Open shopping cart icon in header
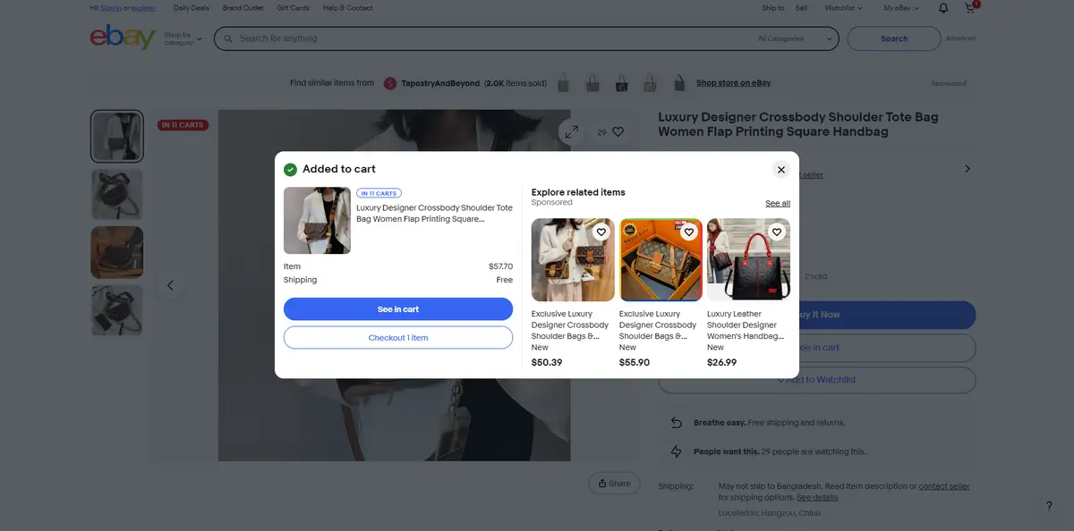 pyautogui.click(x=970, y=8)
